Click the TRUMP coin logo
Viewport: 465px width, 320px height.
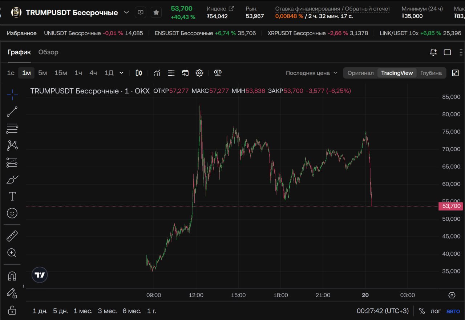pyautogui.click(x=16, y=12)
